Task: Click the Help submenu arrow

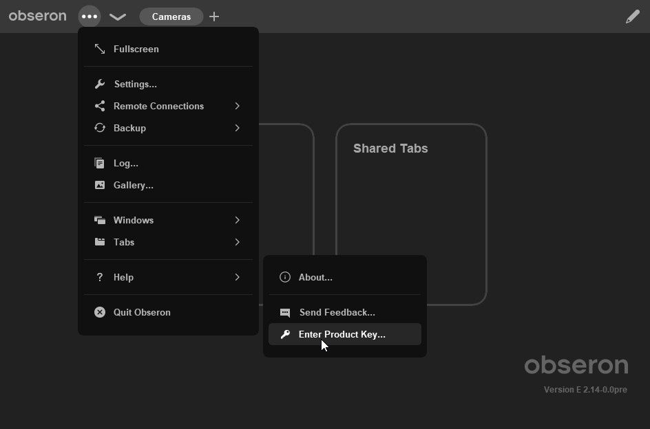Action: (x=237, y=277)
